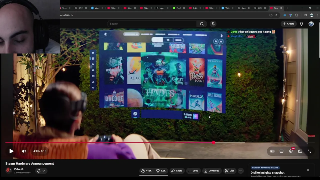
Task: Click the Valve channel avatar
Action: click(9, 170)
